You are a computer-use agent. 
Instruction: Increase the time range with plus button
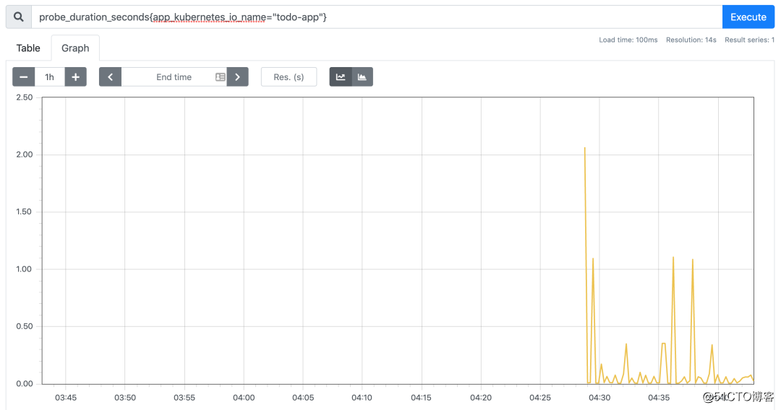76,77
